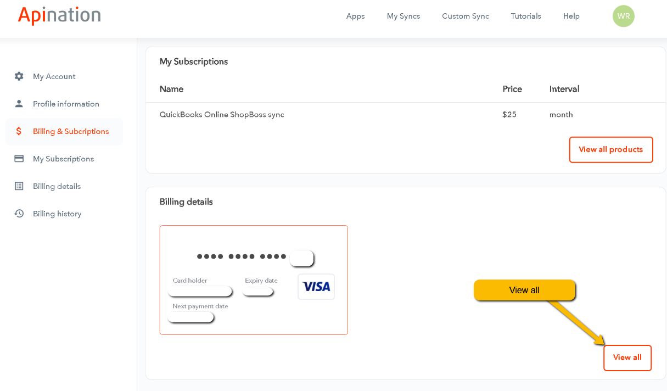
Task: Open Billing history from sidebar
Action: [x=57, y=214]
